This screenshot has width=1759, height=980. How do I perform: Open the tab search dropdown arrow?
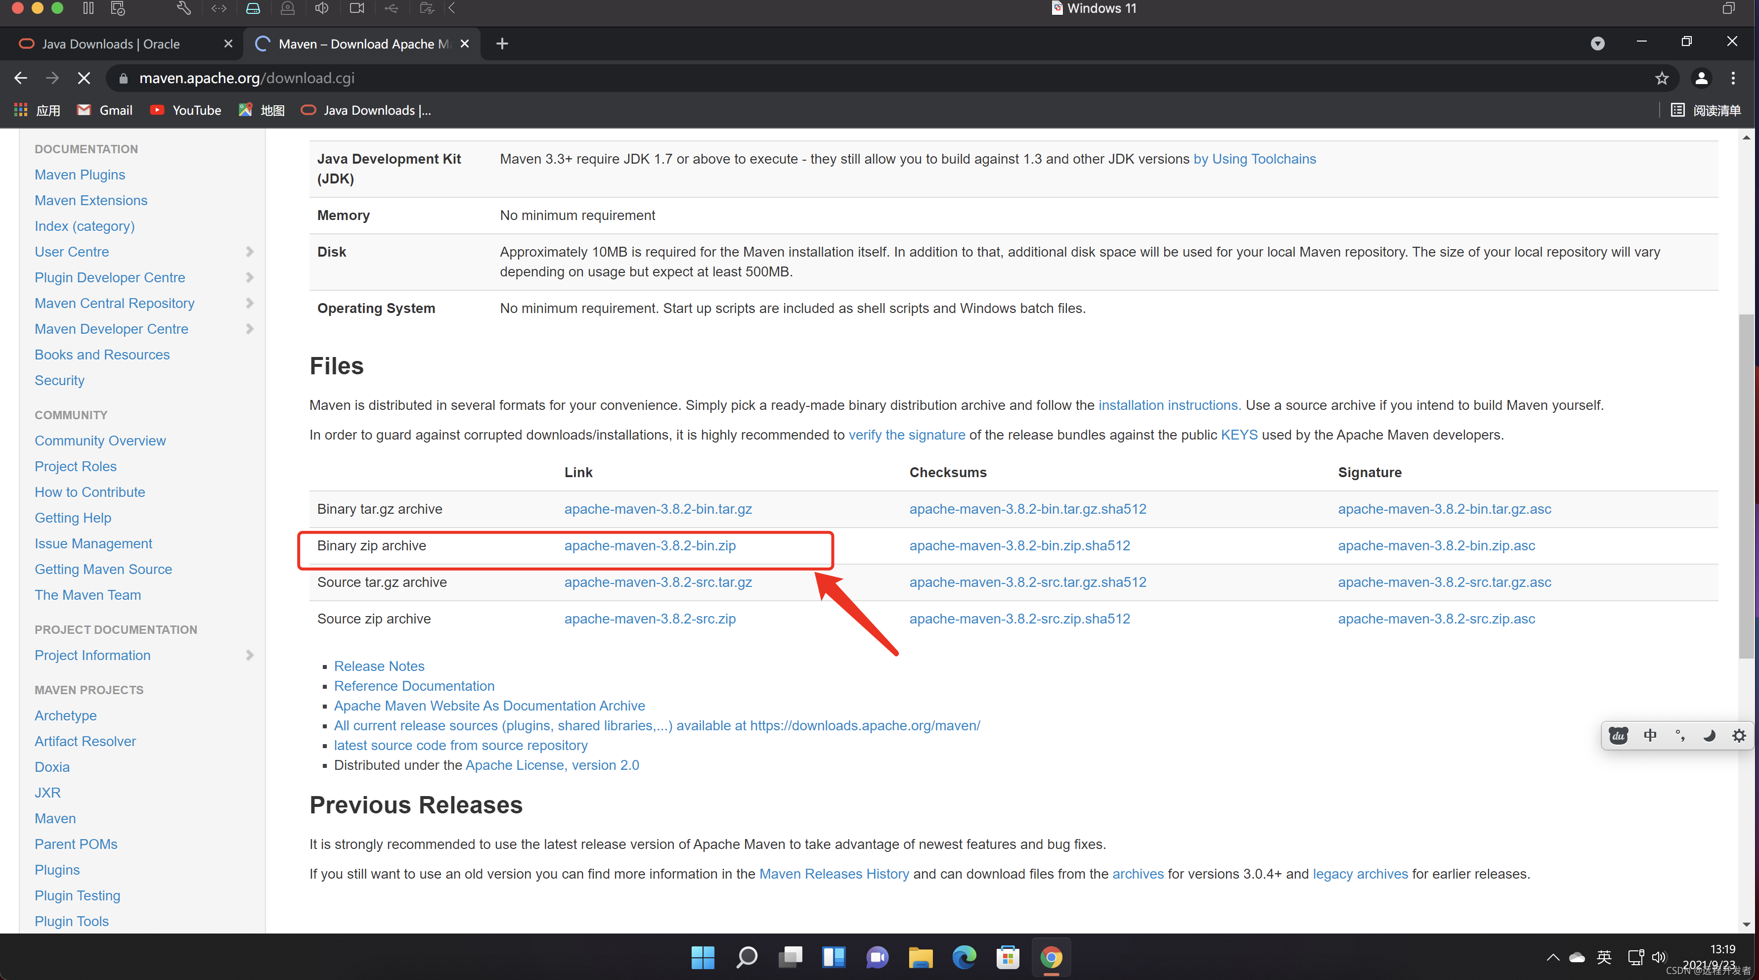1597,44
